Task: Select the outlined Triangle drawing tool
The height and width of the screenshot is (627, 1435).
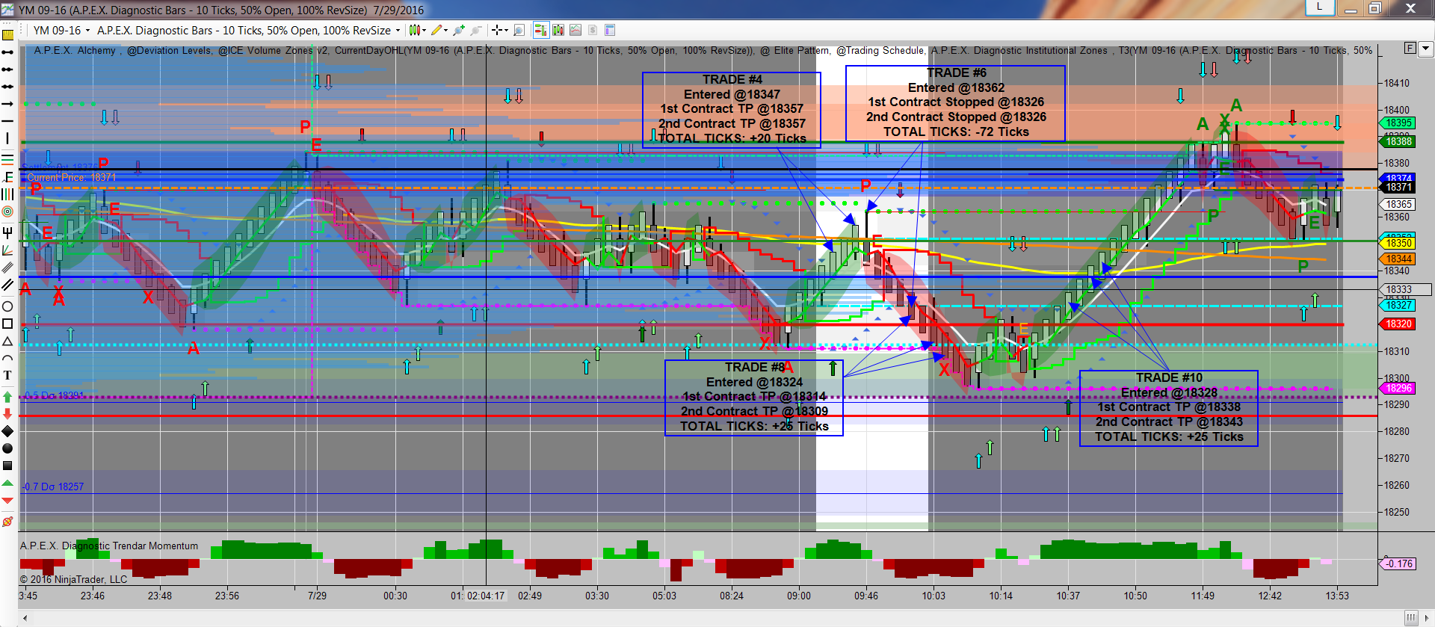Action: coord(7,341)
